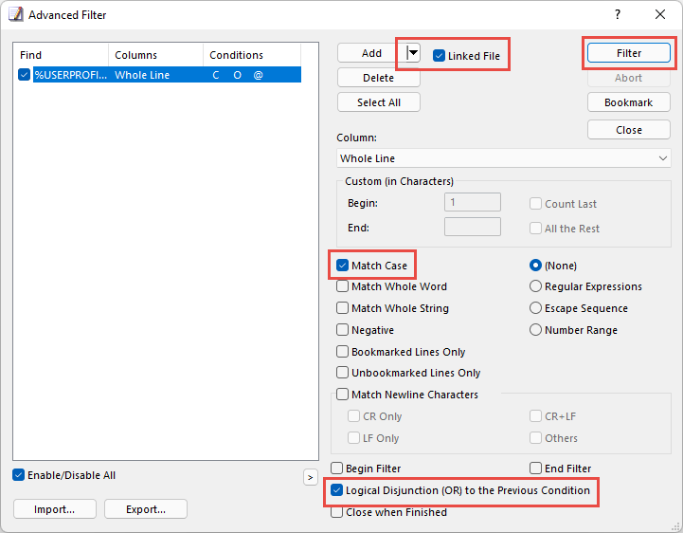Click the Find column header
Image resolution: width=683 pixels, height=533 pixels.
coord(61,55)
